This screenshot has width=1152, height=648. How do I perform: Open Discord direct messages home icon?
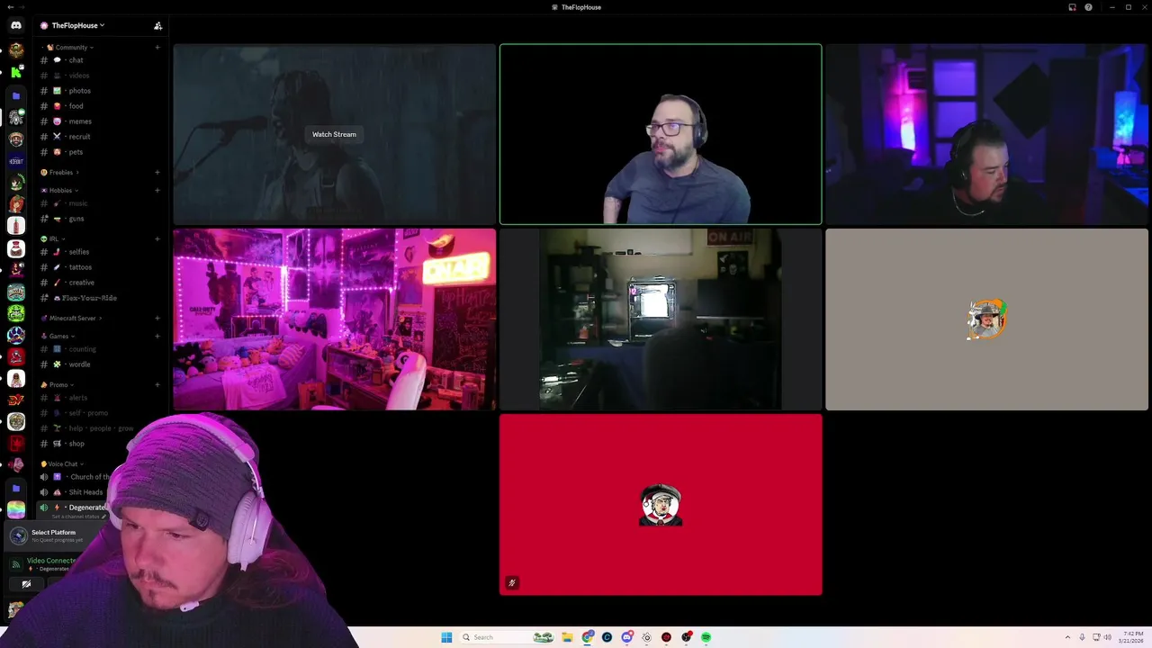pos(16,25)
